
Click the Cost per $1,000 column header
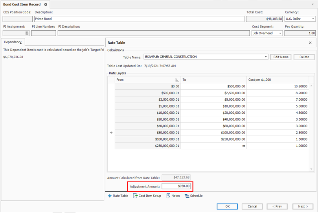278,80
